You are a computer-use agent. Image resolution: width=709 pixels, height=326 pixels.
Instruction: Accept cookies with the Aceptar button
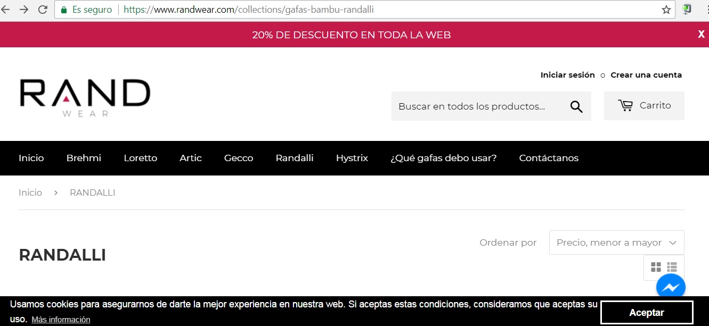(647, 313)
